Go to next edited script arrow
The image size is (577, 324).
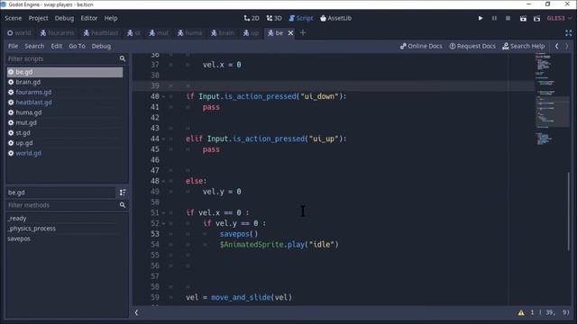[567, 46]
